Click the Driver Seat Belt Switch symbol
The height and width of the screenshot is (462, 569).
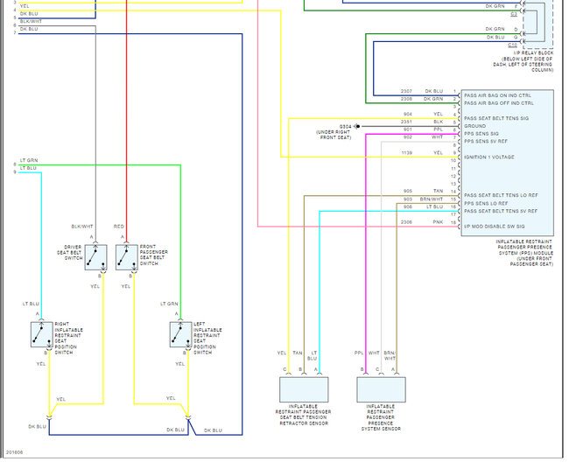click(x=96, y=258)
